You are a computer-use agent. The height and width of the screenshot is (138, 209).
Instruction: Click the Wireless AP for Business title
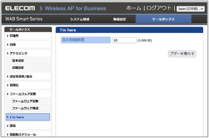[x=76, y=8]
